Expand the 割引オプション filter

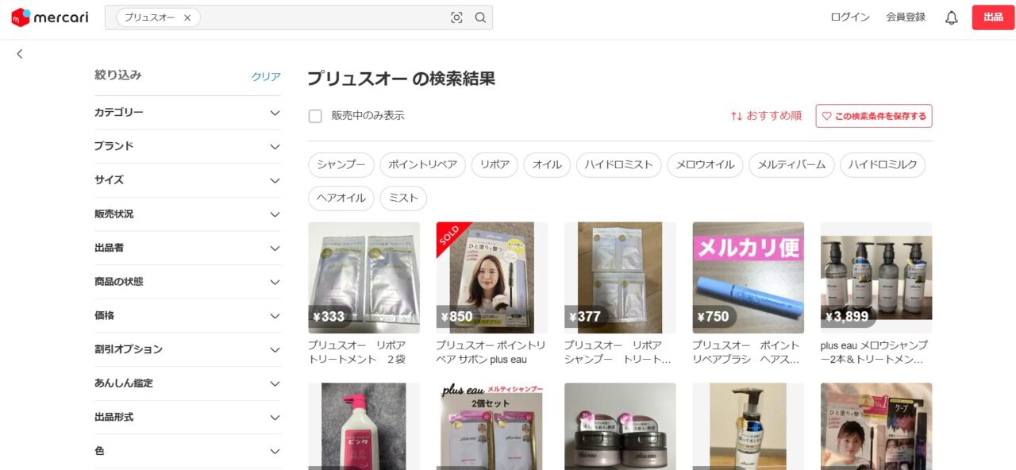click(187, 349)
